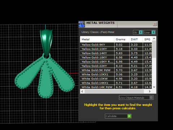The width and height of the screenshot is (173, 130).
Task: Click the Calculate button
Action: point(118,116)
